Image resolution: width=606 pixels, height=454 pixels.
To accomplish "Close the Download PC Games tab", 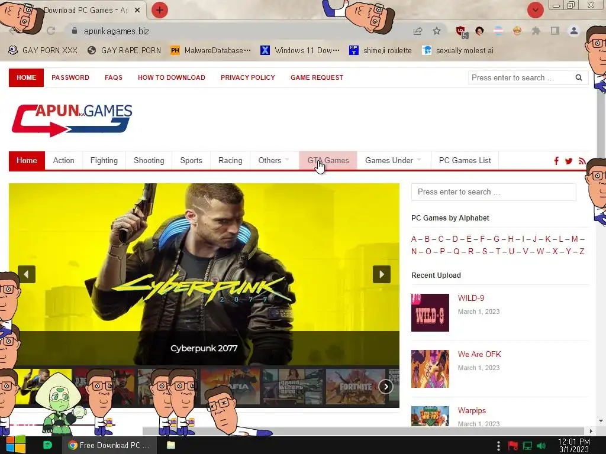I will tap(137, 11).
